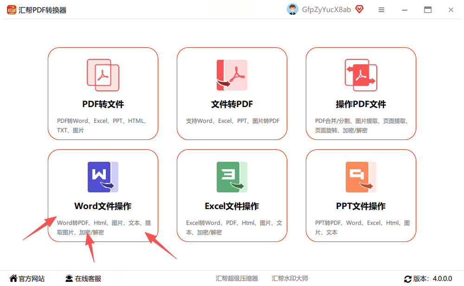The width and height of the screenshot is (464, 286).
Task: Open 在线客服 online support
Action: 83,279
